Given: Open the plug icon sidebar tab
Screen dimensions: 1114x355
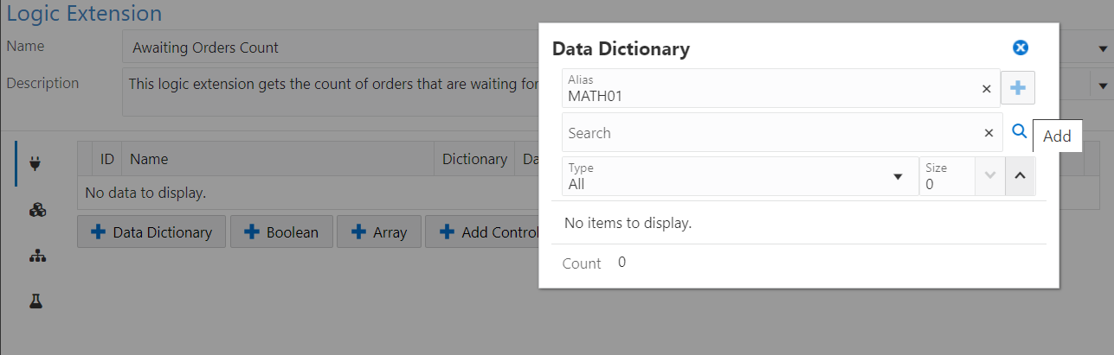Looking at the screenshot, I should click(x=36, y=163).
